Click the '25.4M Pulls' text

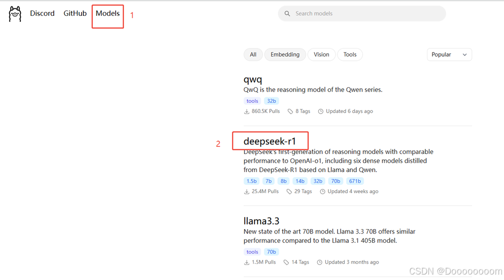click(265, 191)
